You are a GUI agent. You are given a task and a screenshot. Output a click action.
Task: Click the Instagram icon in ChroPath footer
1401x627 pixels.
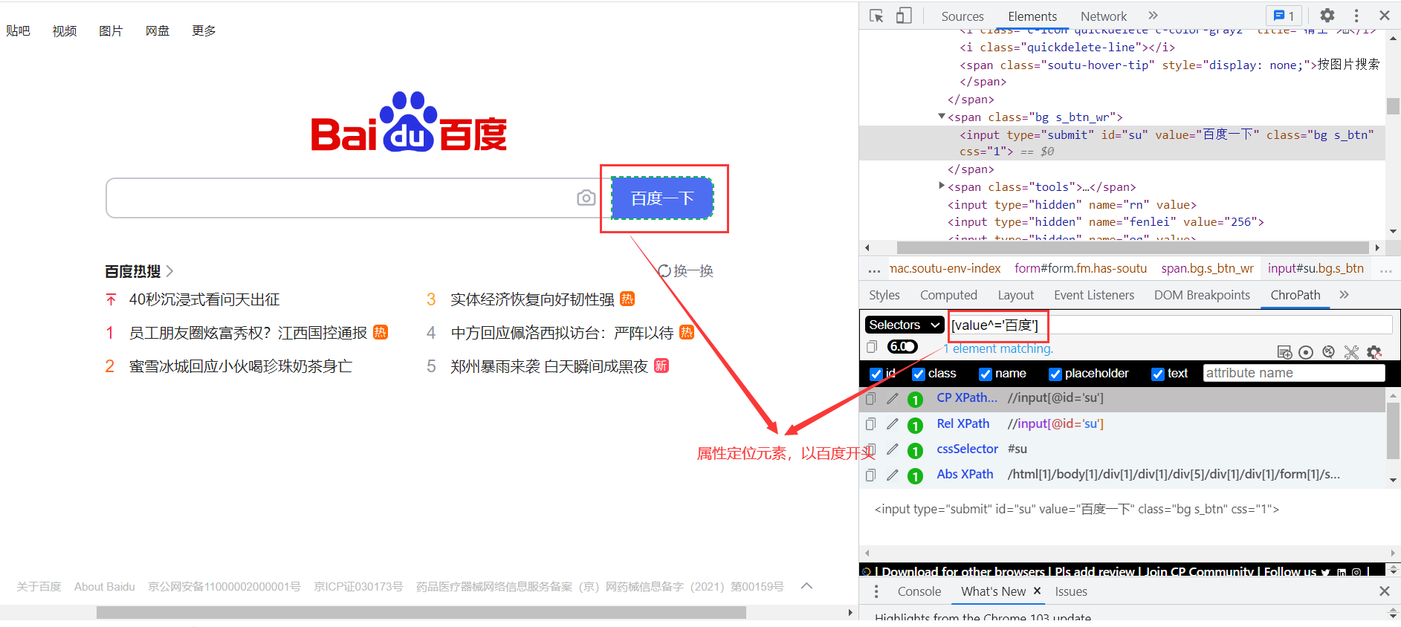click(x=1356, y=572)
